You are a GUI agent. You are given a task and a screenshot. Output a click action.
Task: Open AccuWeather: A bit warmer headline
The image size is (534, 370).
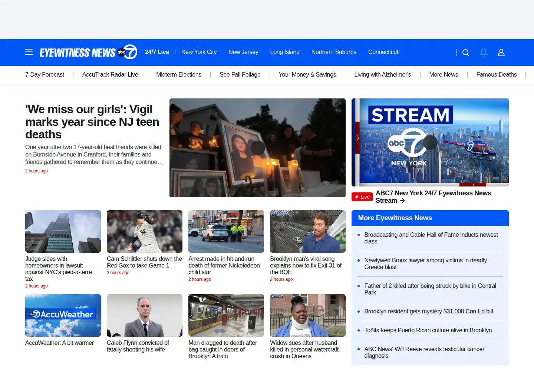59,343
